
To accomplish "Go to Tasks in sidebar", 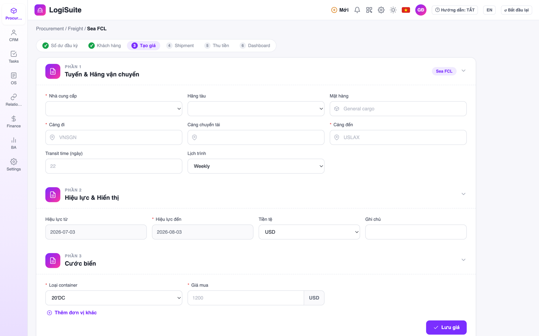I will (13, 57).
